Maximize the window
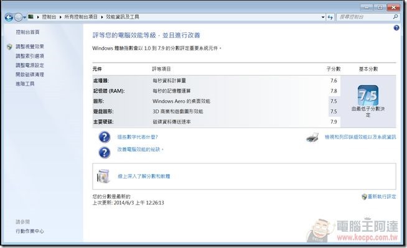Image resolution: width=407 pixels, height=248 pixels. click(380, 7)
